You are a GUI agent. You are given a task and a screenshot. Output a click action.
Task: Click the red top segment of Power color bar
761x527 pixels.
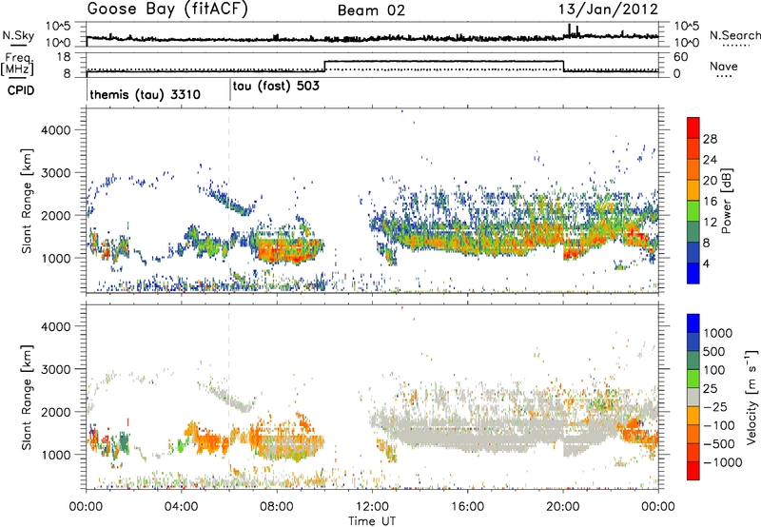coord(693,128)
